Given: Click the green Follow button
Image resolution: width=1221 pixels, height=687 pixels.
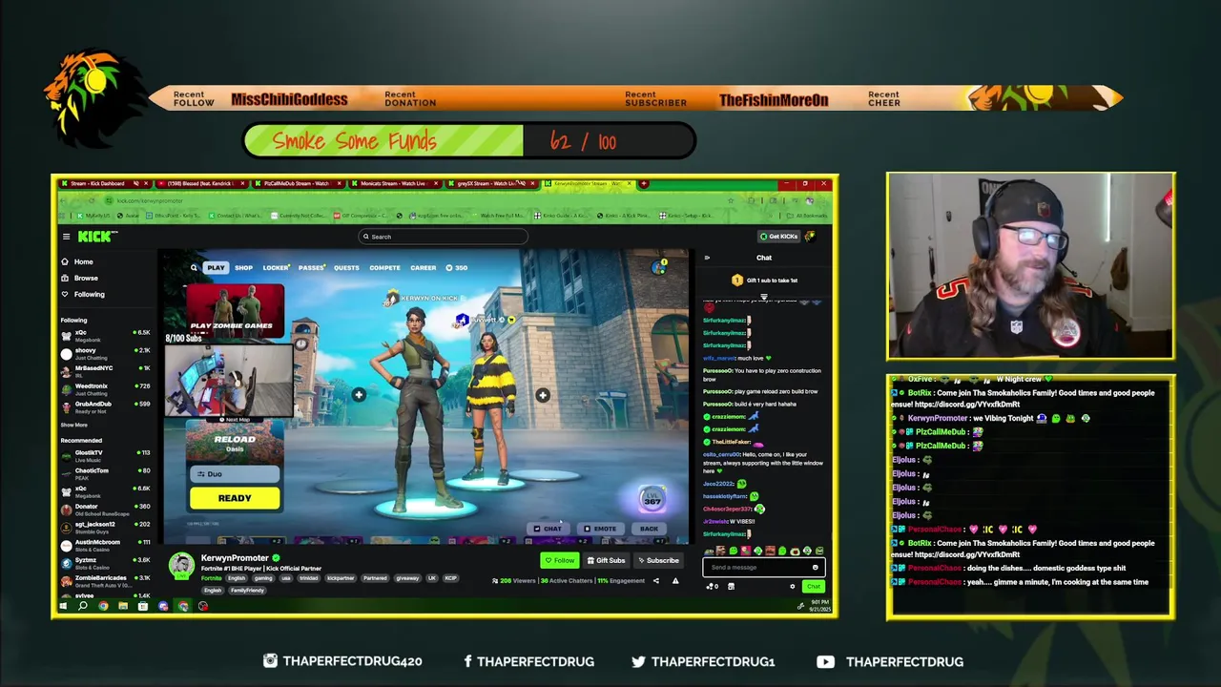Looking at the screenshot, I should click(x=560, y=561).
